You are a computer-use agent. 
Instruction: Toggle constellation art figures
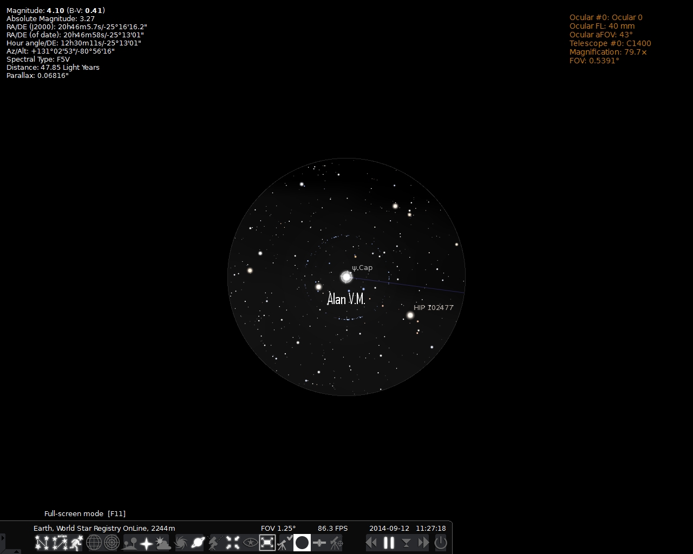pos(76,542)
